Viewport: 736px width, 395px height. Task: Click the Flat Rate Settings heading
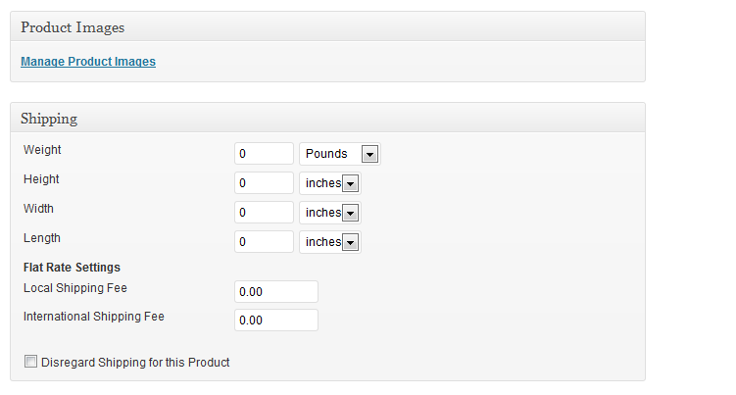(x=72, y=268)
